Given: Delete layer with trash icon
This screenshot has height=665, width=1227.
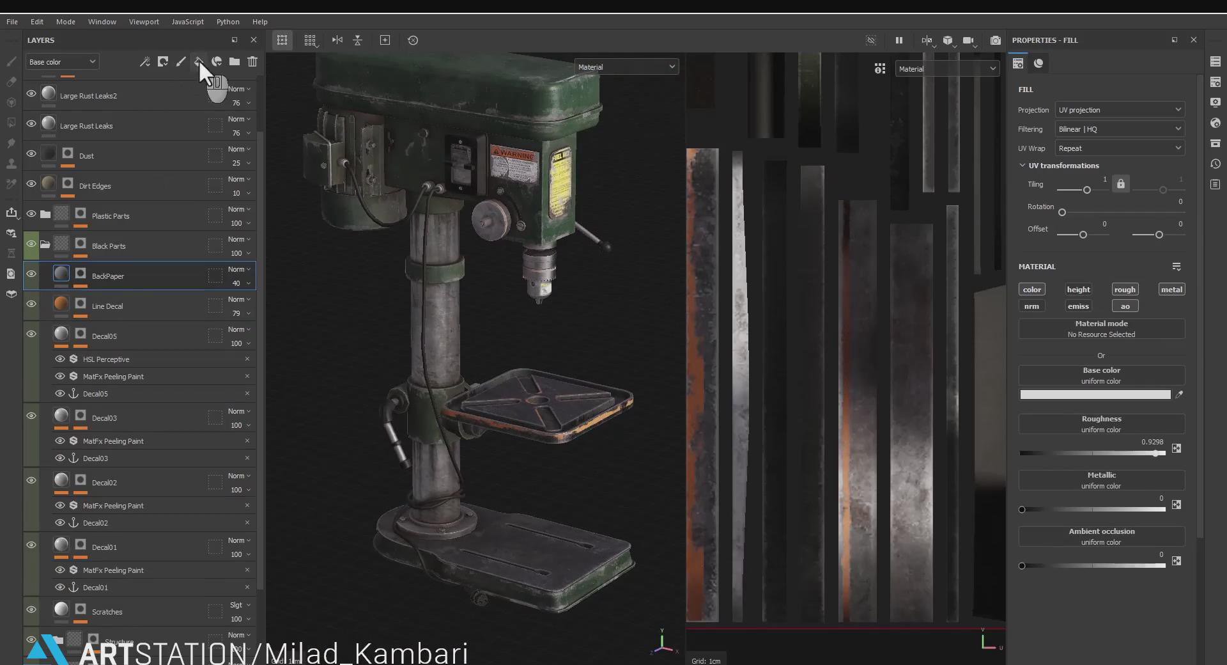Looking at the screenshot, I should coord(252,61).
